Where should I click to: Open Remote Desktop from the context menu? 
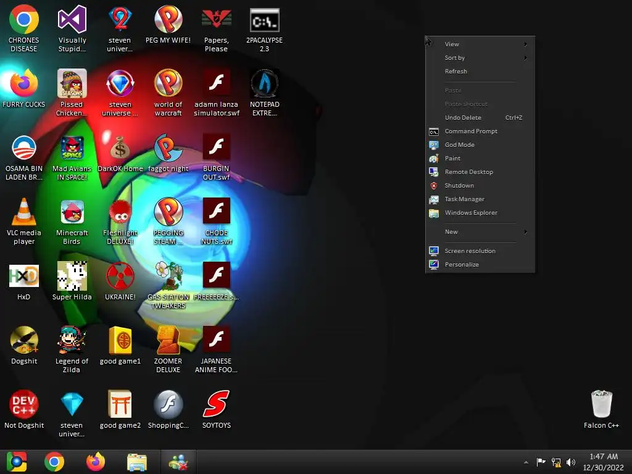click(480, 172)
